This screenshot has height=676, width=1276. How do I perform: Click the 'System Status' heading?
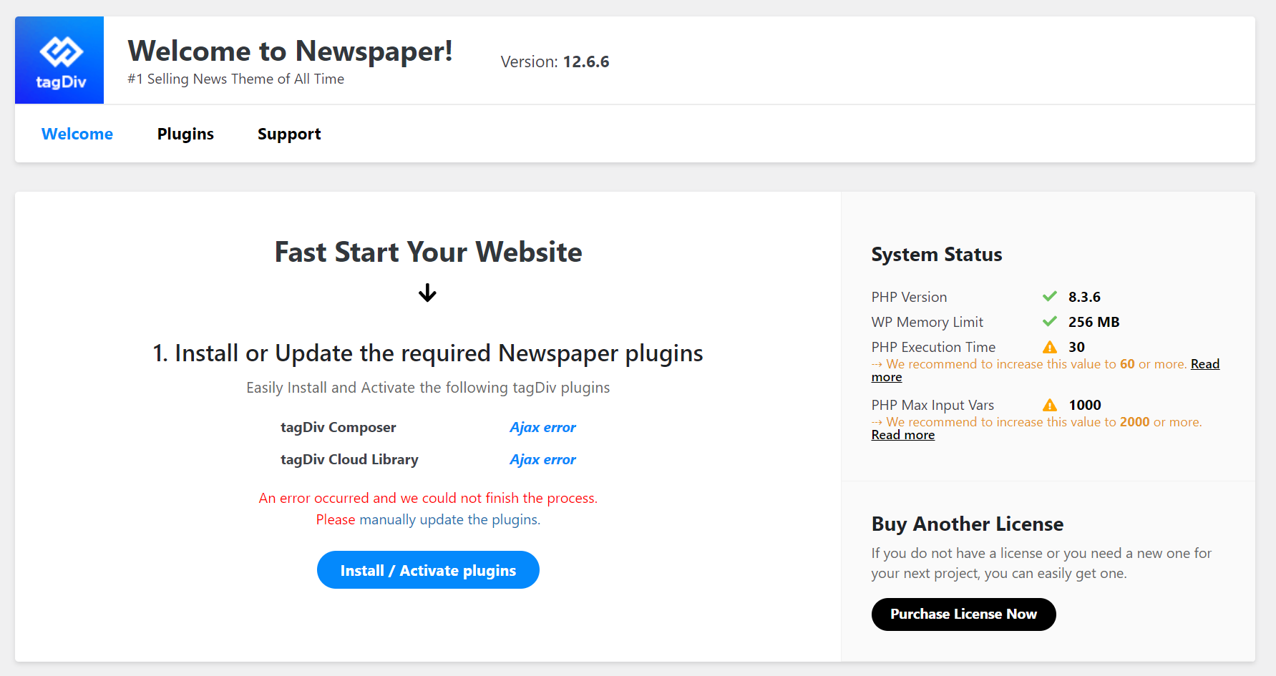937,255
